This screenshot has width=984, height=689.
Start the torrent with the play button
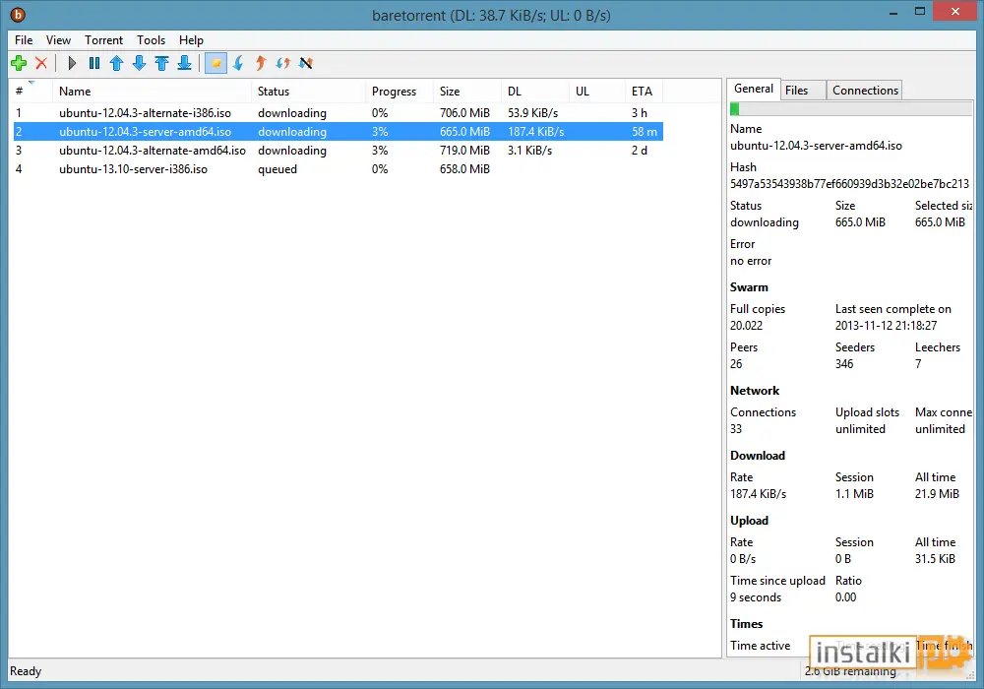(x=72, y=63)
